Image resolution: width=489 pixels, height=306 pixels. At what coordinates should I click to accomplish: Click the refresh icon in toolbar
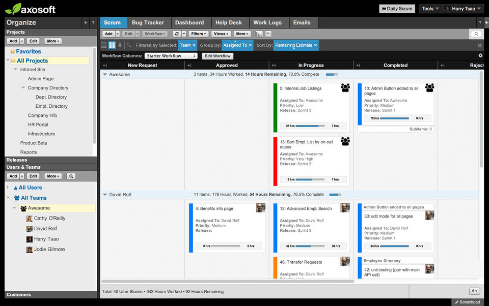(177, 34)
